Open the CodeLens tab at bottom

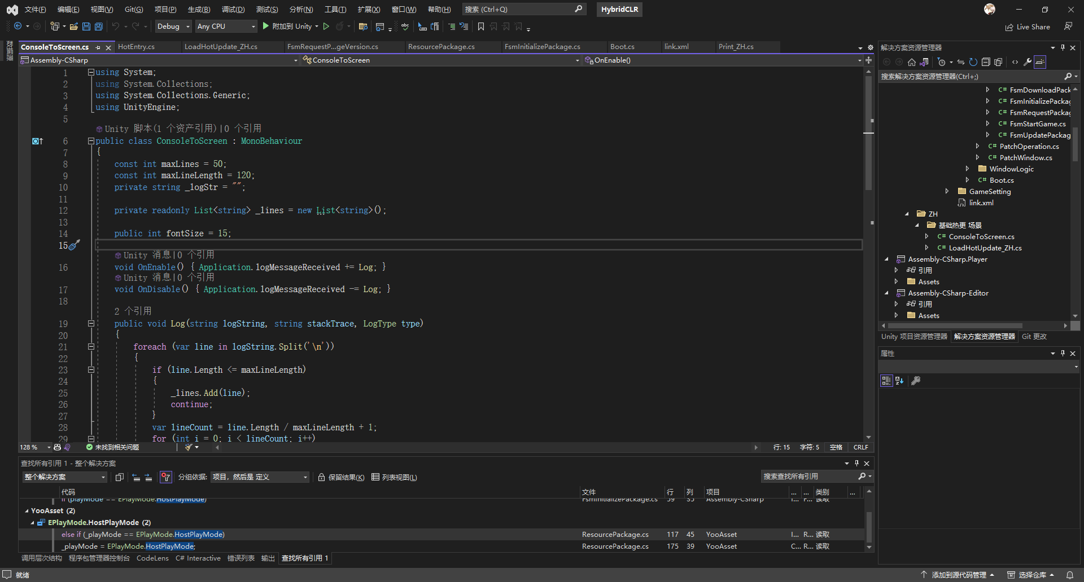coord(152,558)
